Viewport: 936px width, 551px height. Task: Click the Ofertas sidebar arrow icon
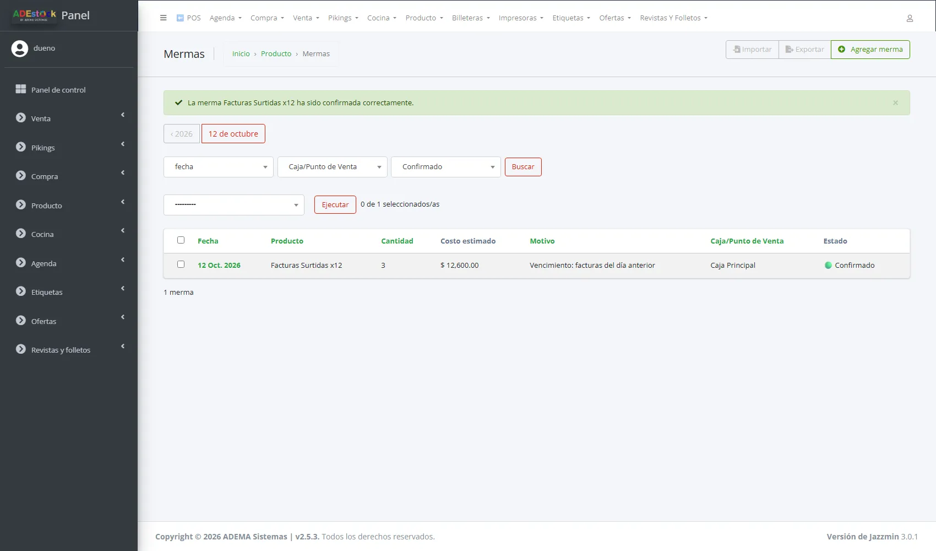(x=21, y=321)
